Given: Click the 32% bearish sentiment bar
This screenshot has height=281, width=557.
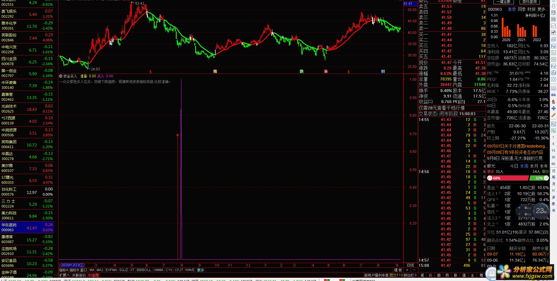Looking at the screenshot, I should click(x=539, y=178).
